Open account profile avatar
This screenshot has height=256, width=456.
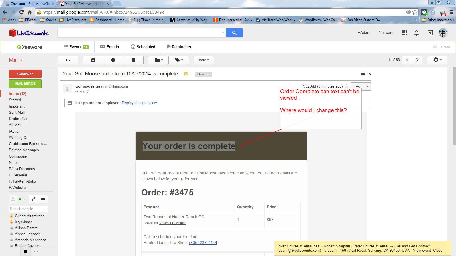tap(443, 33)
